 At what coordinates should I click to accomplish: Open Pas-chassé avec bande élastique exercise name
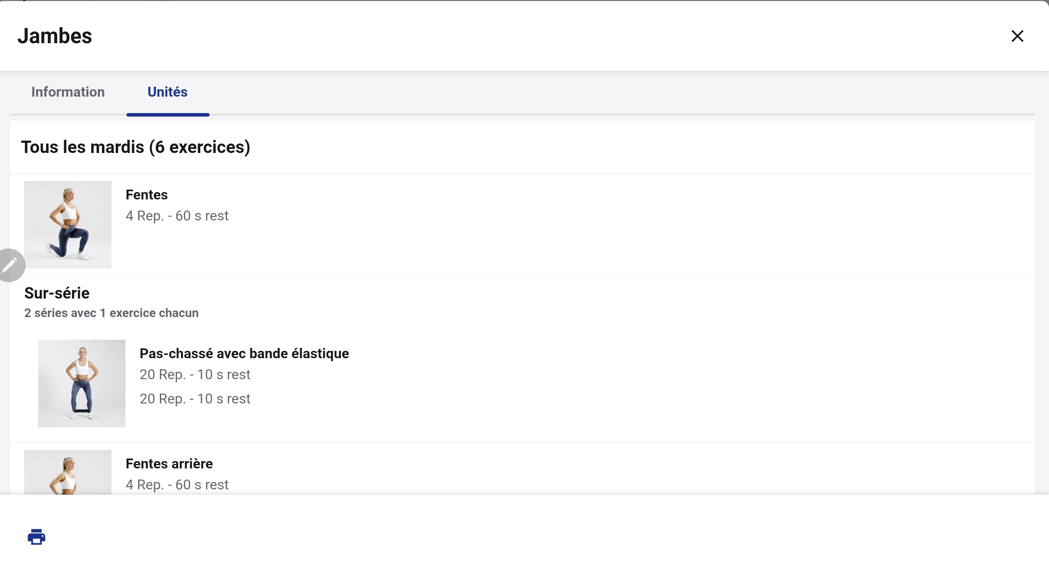click(x=244, y=353)
